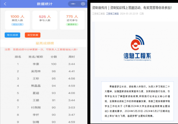Tap the green 邀请参与 tag
The height and width of the screenshot is (124, 178).
click(x=72, y=24)
